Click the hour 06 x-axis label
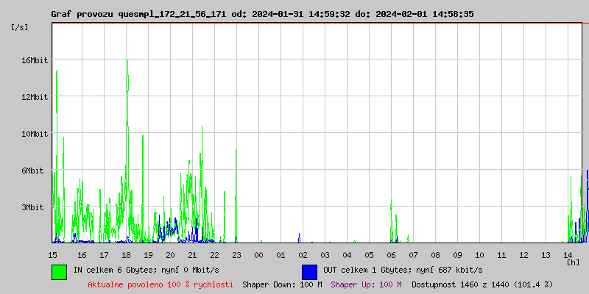This screenshot has width=589, height=294. [391, 255]
